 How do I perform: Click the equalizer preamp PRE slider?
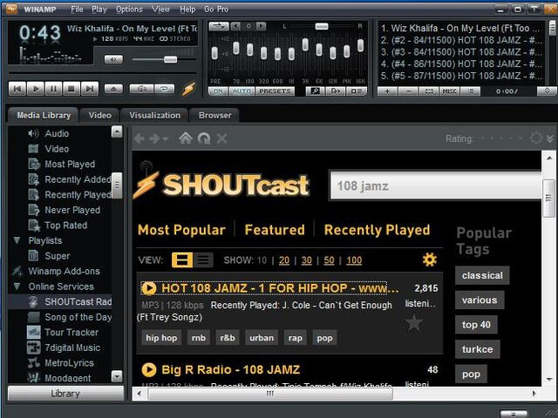214,54
